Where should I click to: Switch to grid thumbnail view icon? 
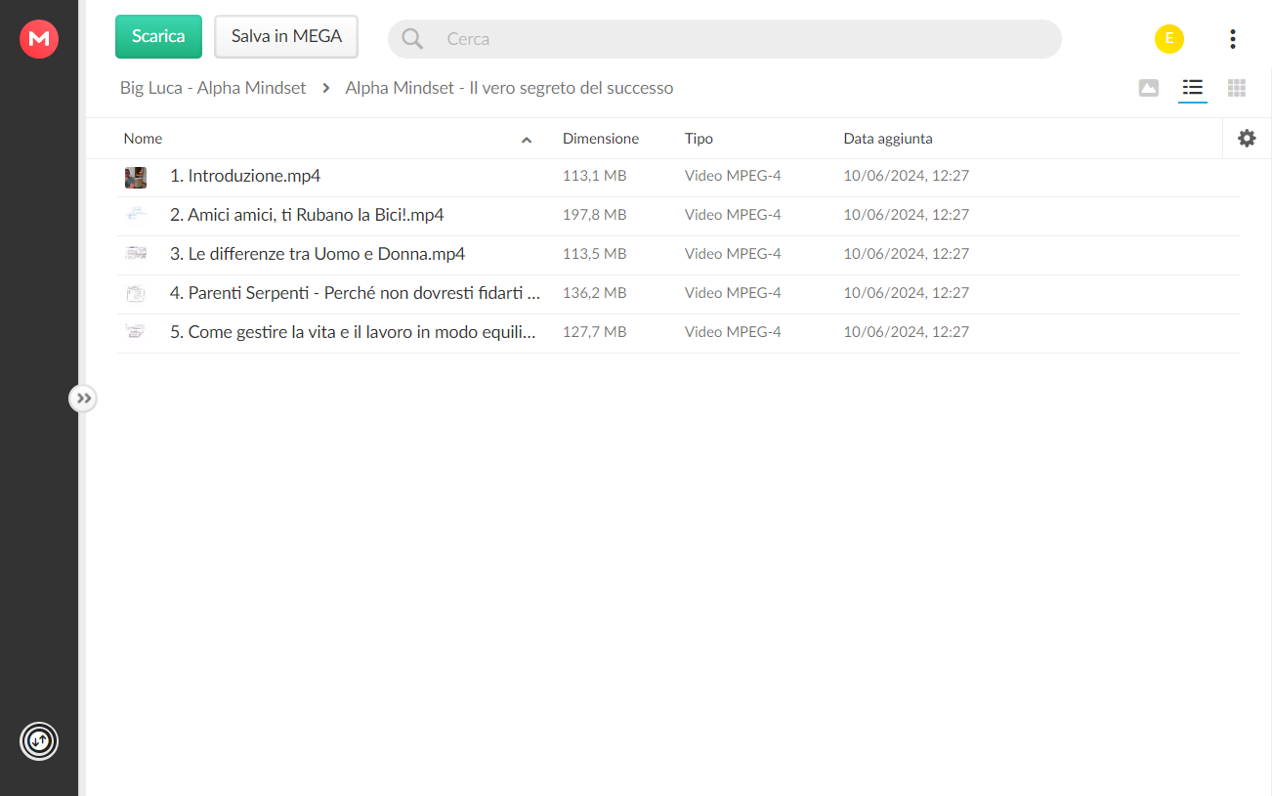[1237, 88]
